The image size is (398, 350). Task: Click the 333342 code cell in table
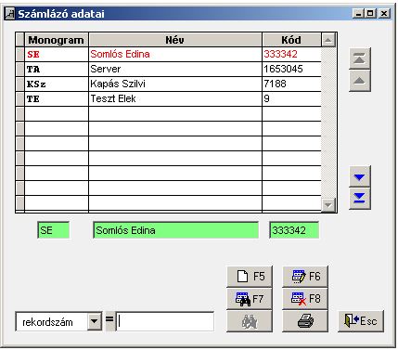(x=291, y=55)
